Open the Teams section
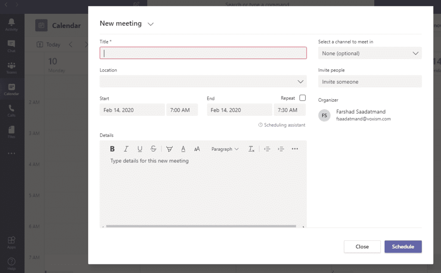Screen dimensions: 441x273 point(12,66)
